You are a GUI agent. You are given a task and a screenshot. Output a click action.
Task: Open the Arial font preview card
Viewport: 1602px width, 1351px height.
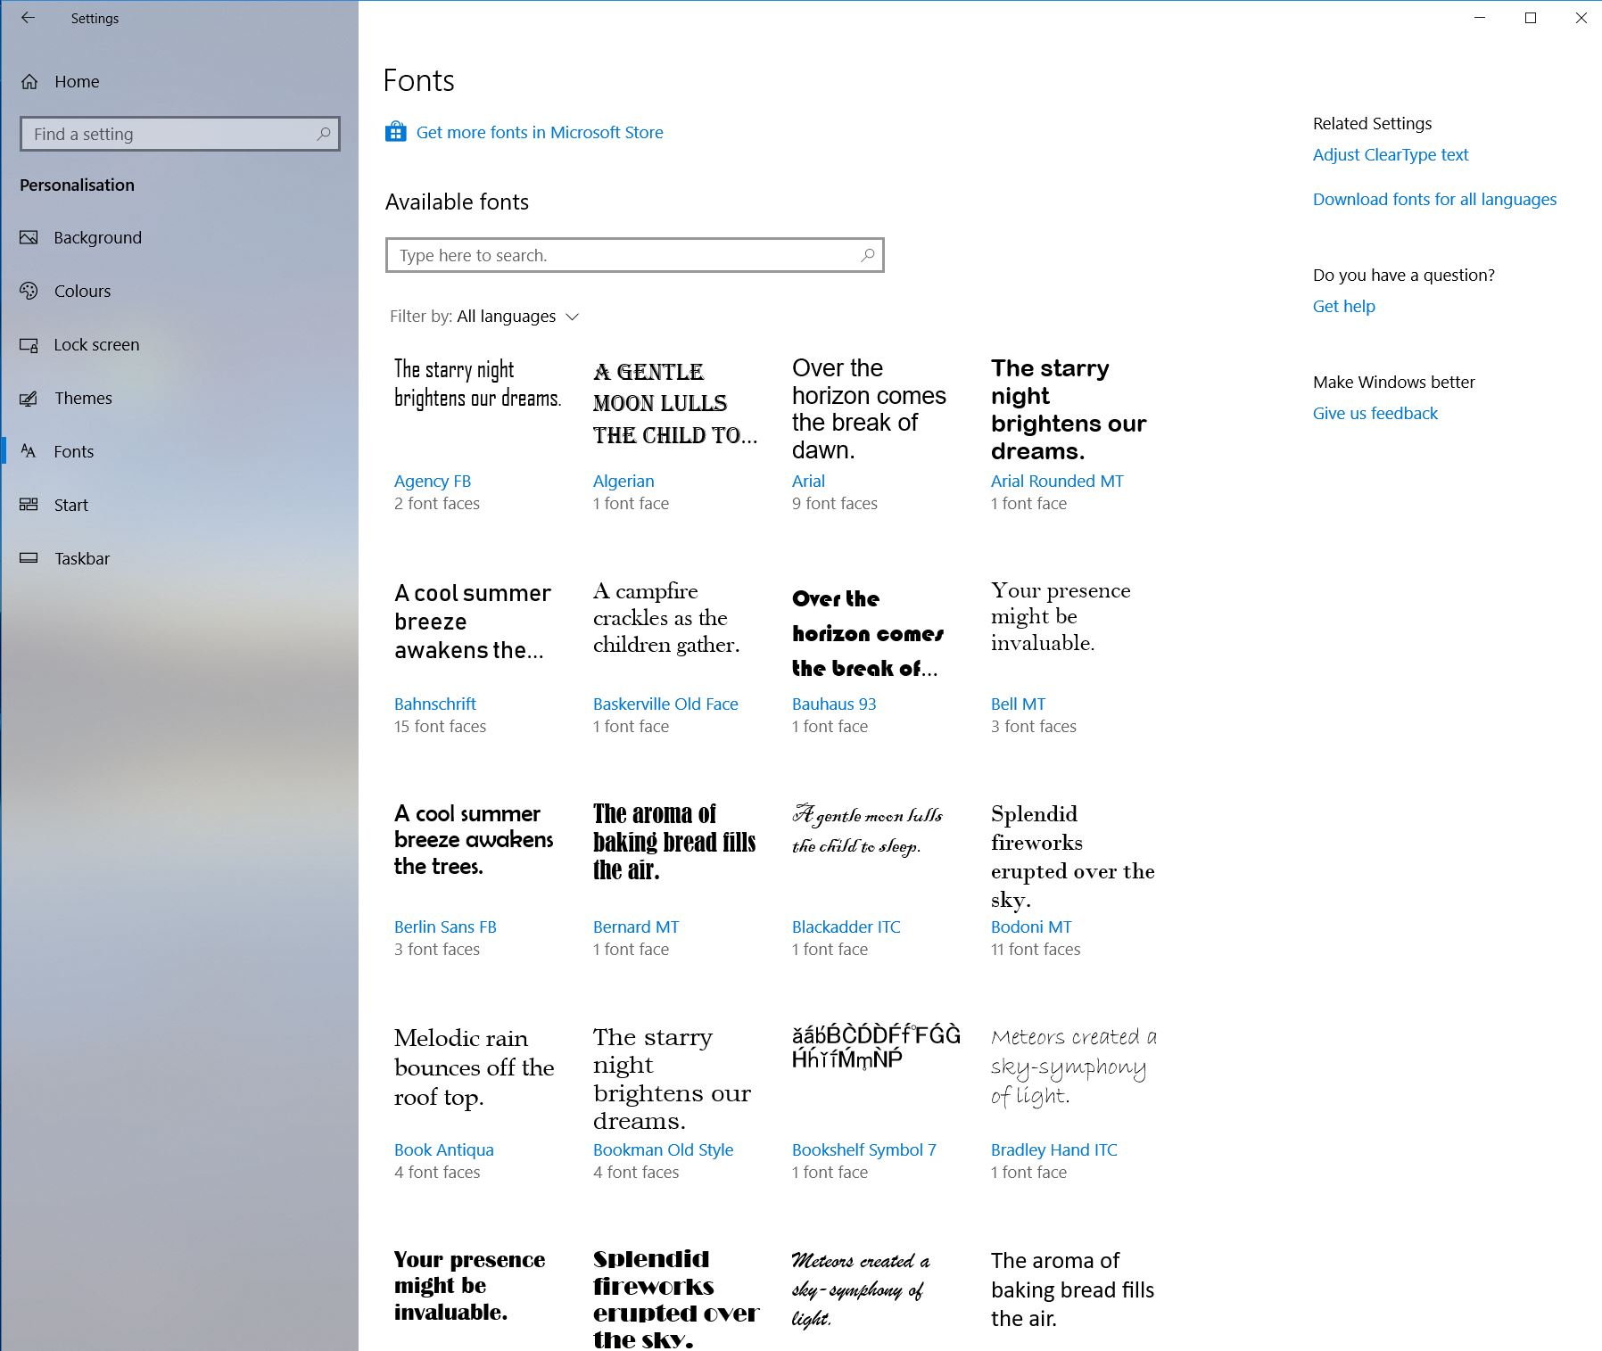[869, 409]
